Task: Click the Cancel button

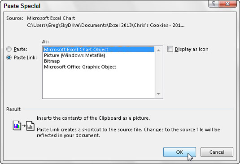Action: pyautogui.click(x=217, y=152)
